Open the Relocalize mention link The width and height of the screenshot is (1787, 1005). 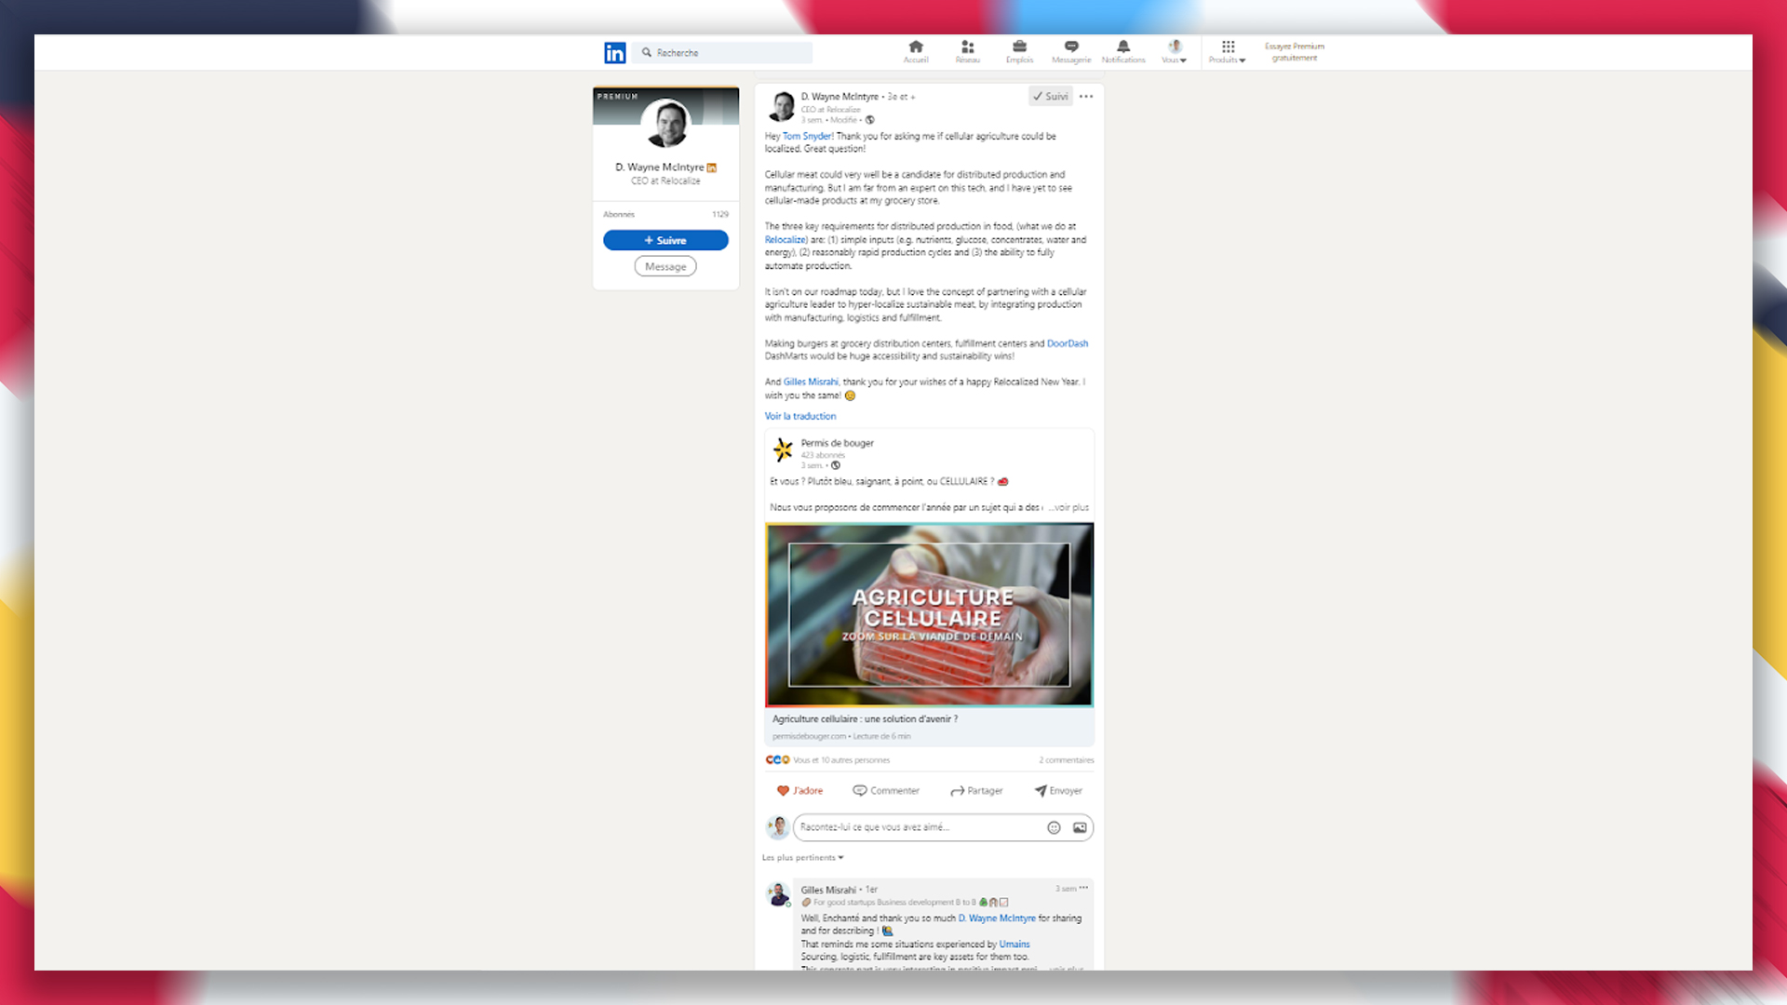pyautogui.click(x=786, y=240)
